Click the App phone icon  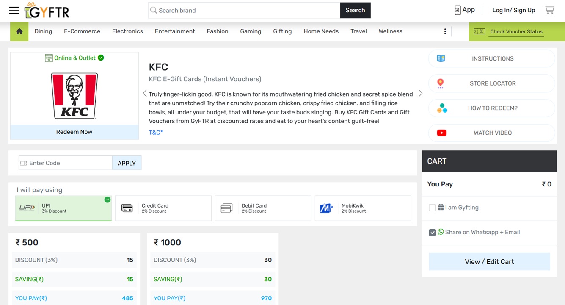pos(458,10)
